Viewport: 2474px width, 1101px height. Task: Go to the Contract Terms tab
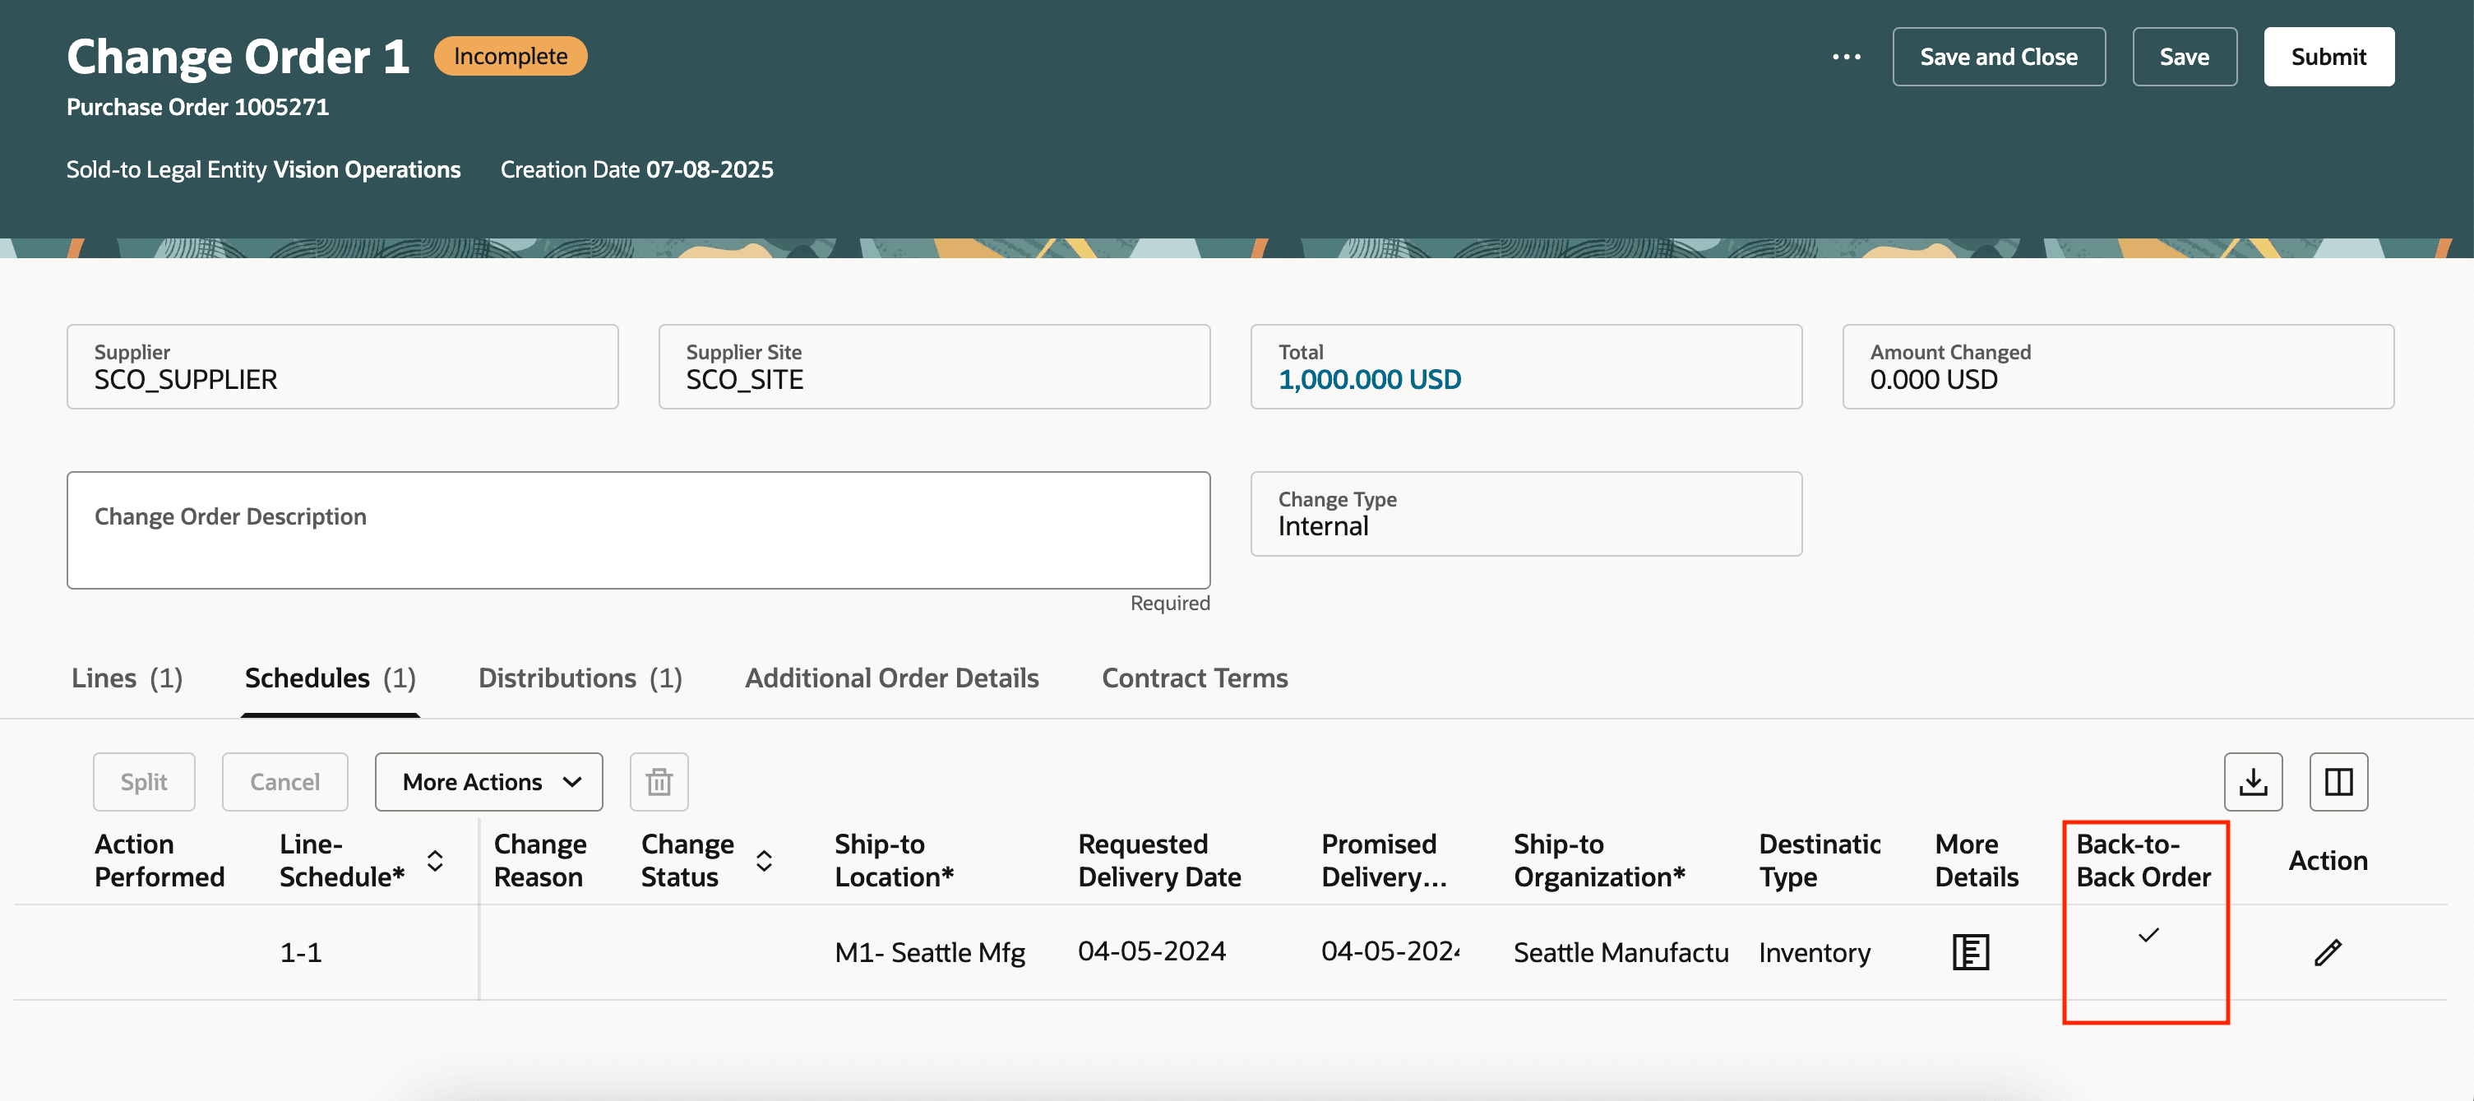pyautogui.click(x=1194, y=678)
